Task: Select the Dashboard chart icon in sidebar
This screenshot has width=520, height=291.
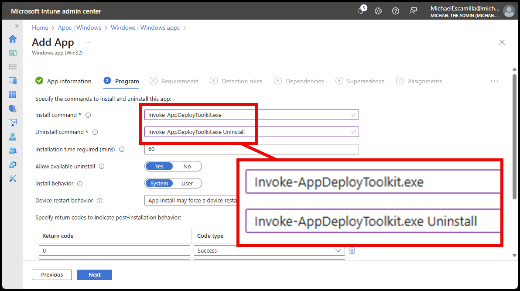Action: pos(13,52)
